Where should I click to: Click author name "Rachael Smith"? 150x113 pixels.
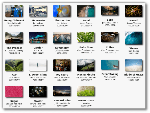pos(134,77)
